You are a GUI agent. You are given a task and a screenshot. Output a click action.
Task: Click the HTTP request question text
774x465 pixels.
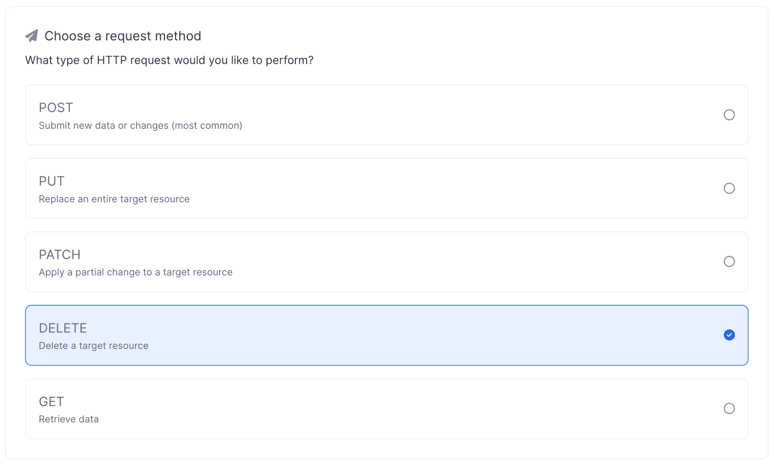(169, 60)
